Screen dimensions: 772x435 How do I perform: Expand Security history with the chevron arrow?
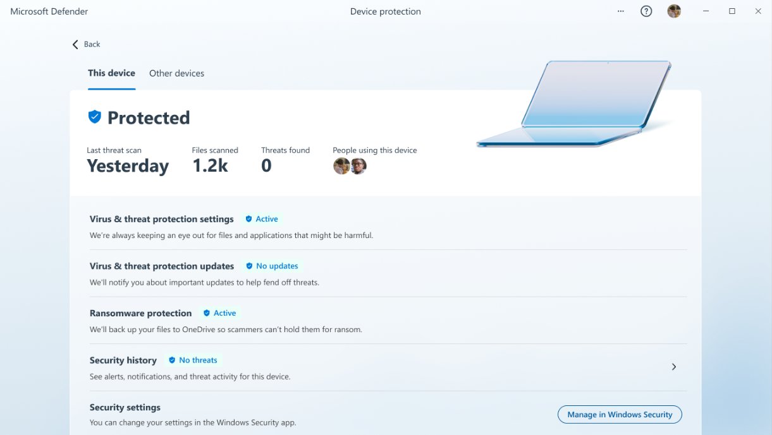pos(674,367)
